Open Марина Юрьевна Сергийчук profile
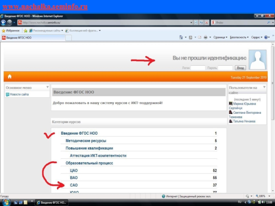The height and width of the screenshot is (206, 275). pos(242,106)
